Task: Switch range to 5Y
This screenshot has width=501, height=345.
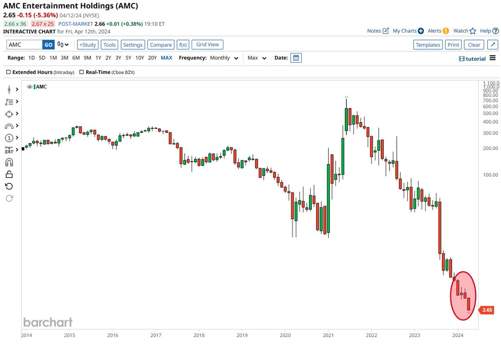Action: click(128, 58)
